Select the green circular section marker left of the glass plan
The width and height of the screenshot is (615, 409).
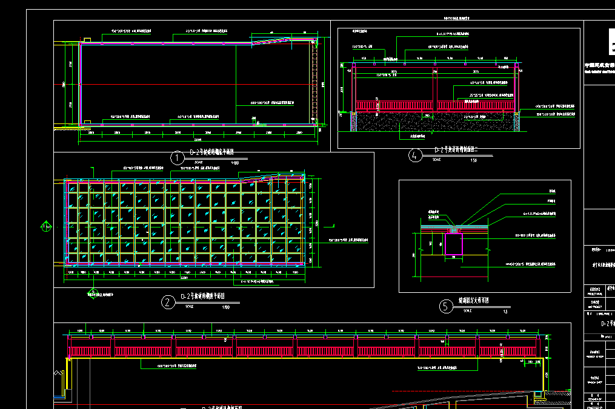pyautogui.click(x=46, y=226)
